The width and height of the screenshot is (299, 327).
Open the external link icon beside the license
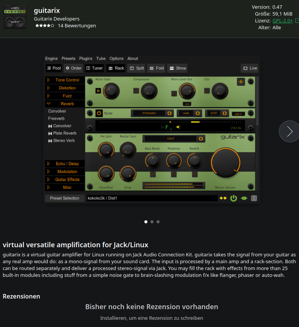pyautogui.click(x=297, y=21)
